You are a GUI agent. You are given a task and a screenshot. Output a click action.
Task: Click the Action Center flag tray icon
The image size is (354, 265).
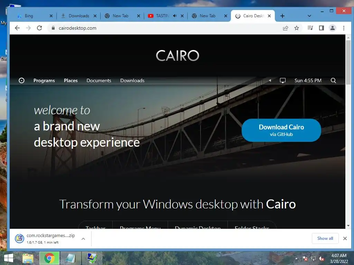305,258
